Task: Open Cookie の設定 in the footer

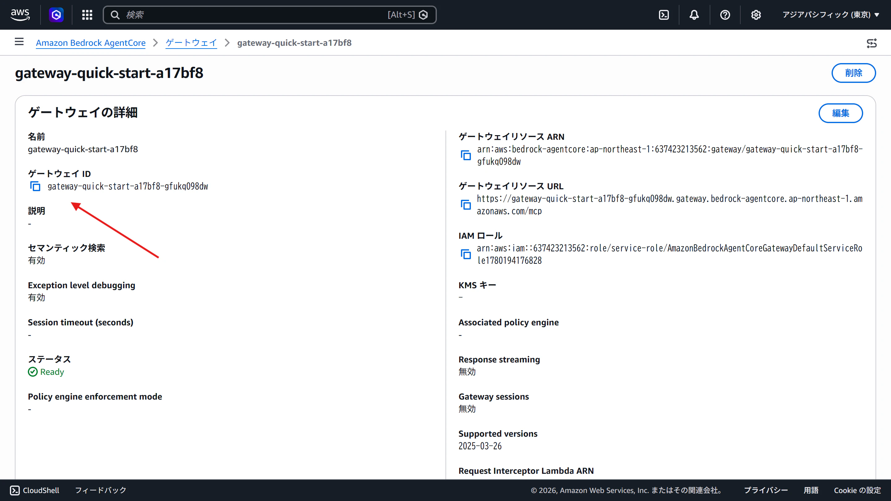Action: [x=857, y=490]
